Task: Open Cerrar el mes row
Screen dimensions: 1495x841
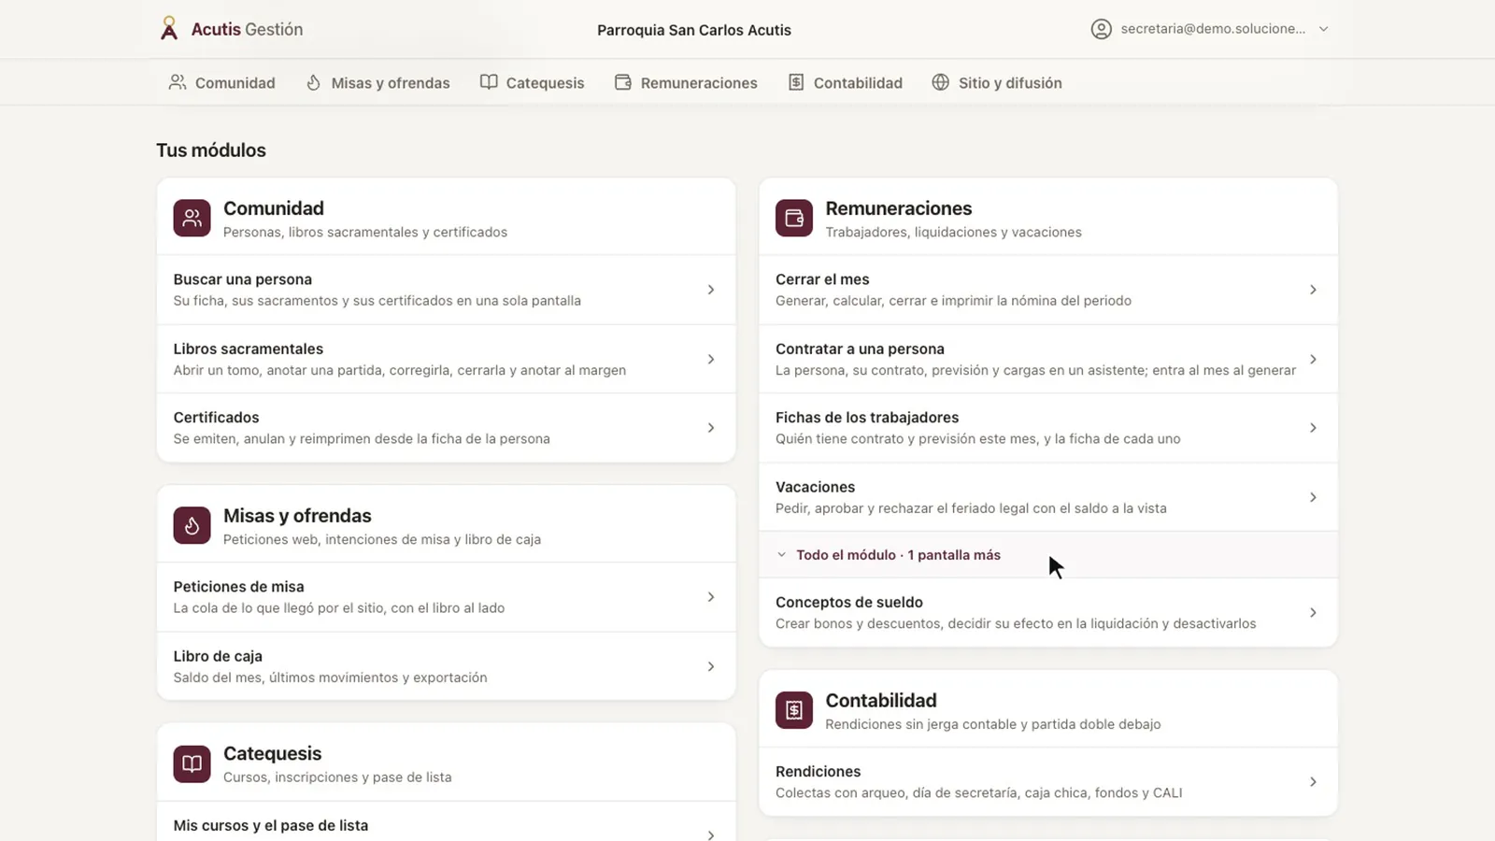Action: (1047, 290)
